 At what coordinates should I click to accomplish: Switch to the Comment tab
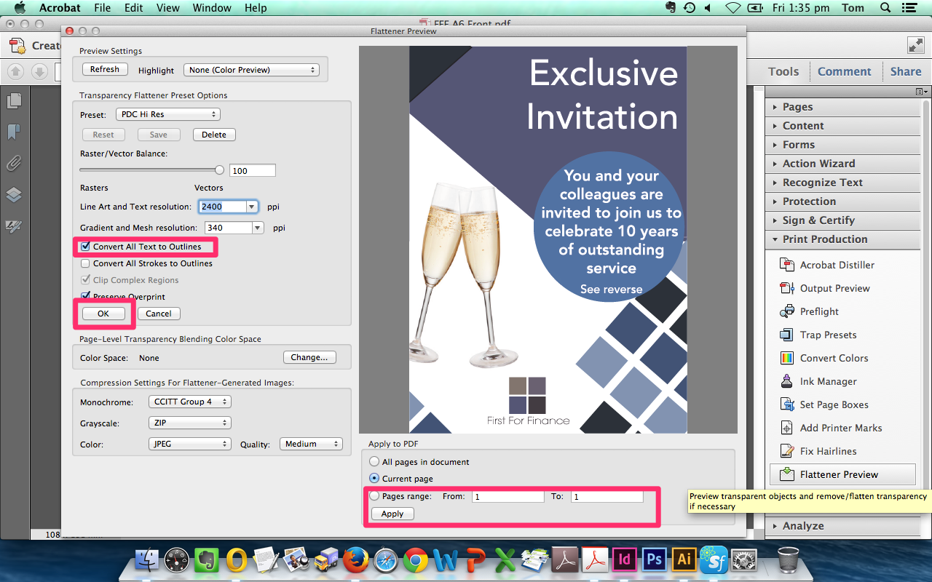pyautogui.click(x=844, y=71)
